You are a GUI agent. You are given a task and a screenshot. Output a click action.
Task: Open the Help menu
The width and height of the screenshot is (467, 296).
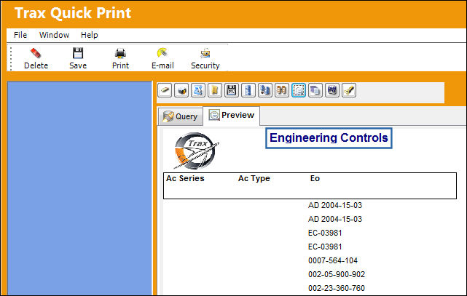(x=90, y=35)
